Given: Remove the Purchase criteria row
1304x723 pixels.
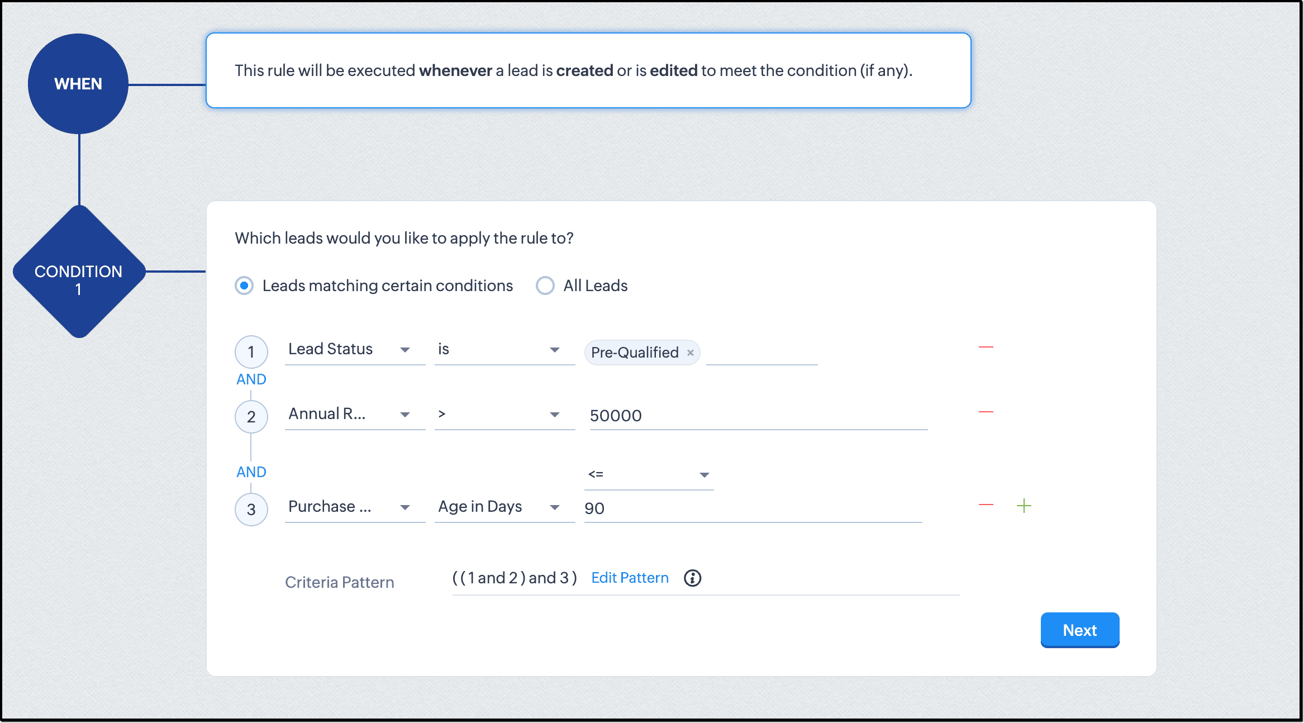Looking at the screenshot, I should pyautogui.click(x=986, y=505).
